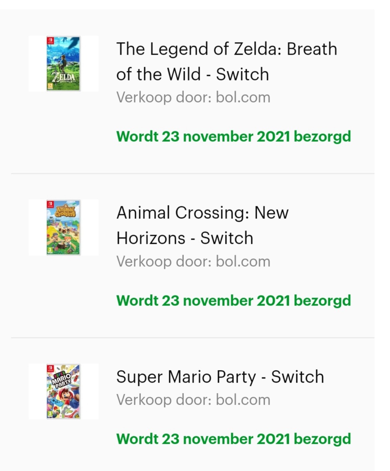The height and width of the screenshot is (471, 390).
Task: Click the PEGI 3 badge on Animal Crossing cover
Action: pos(50,249)
